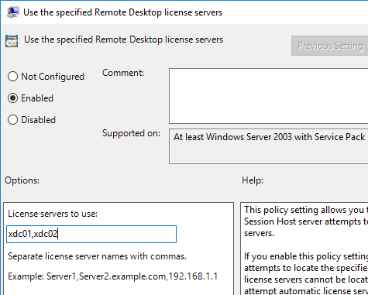Click the title bar Remote Desktop computer icon
The width and height of the screenshot is (368, 295).
tap(12, 12)
